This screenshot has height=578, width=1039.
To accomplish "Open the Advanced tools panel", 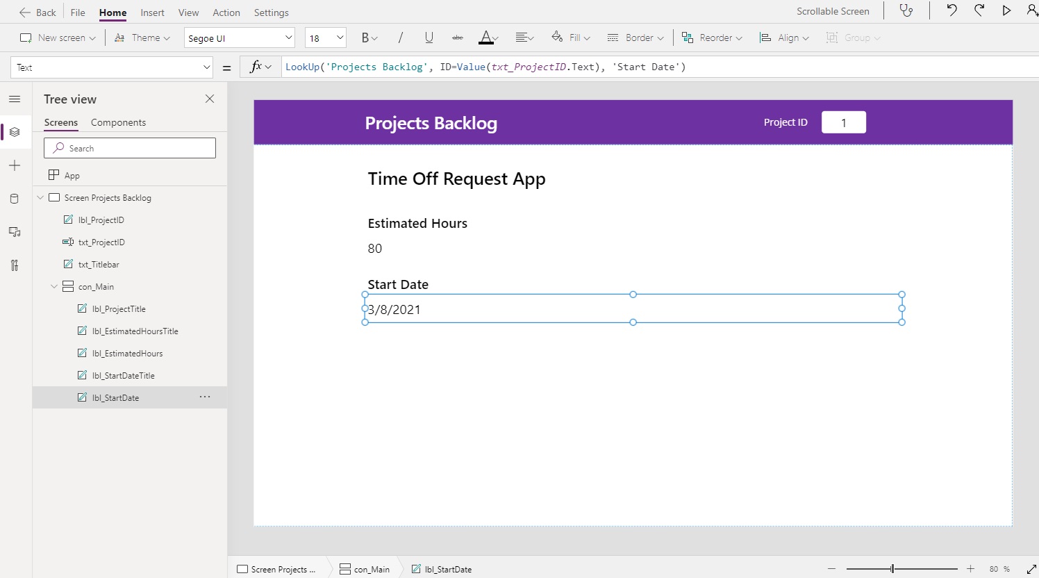I will [15, 265].
